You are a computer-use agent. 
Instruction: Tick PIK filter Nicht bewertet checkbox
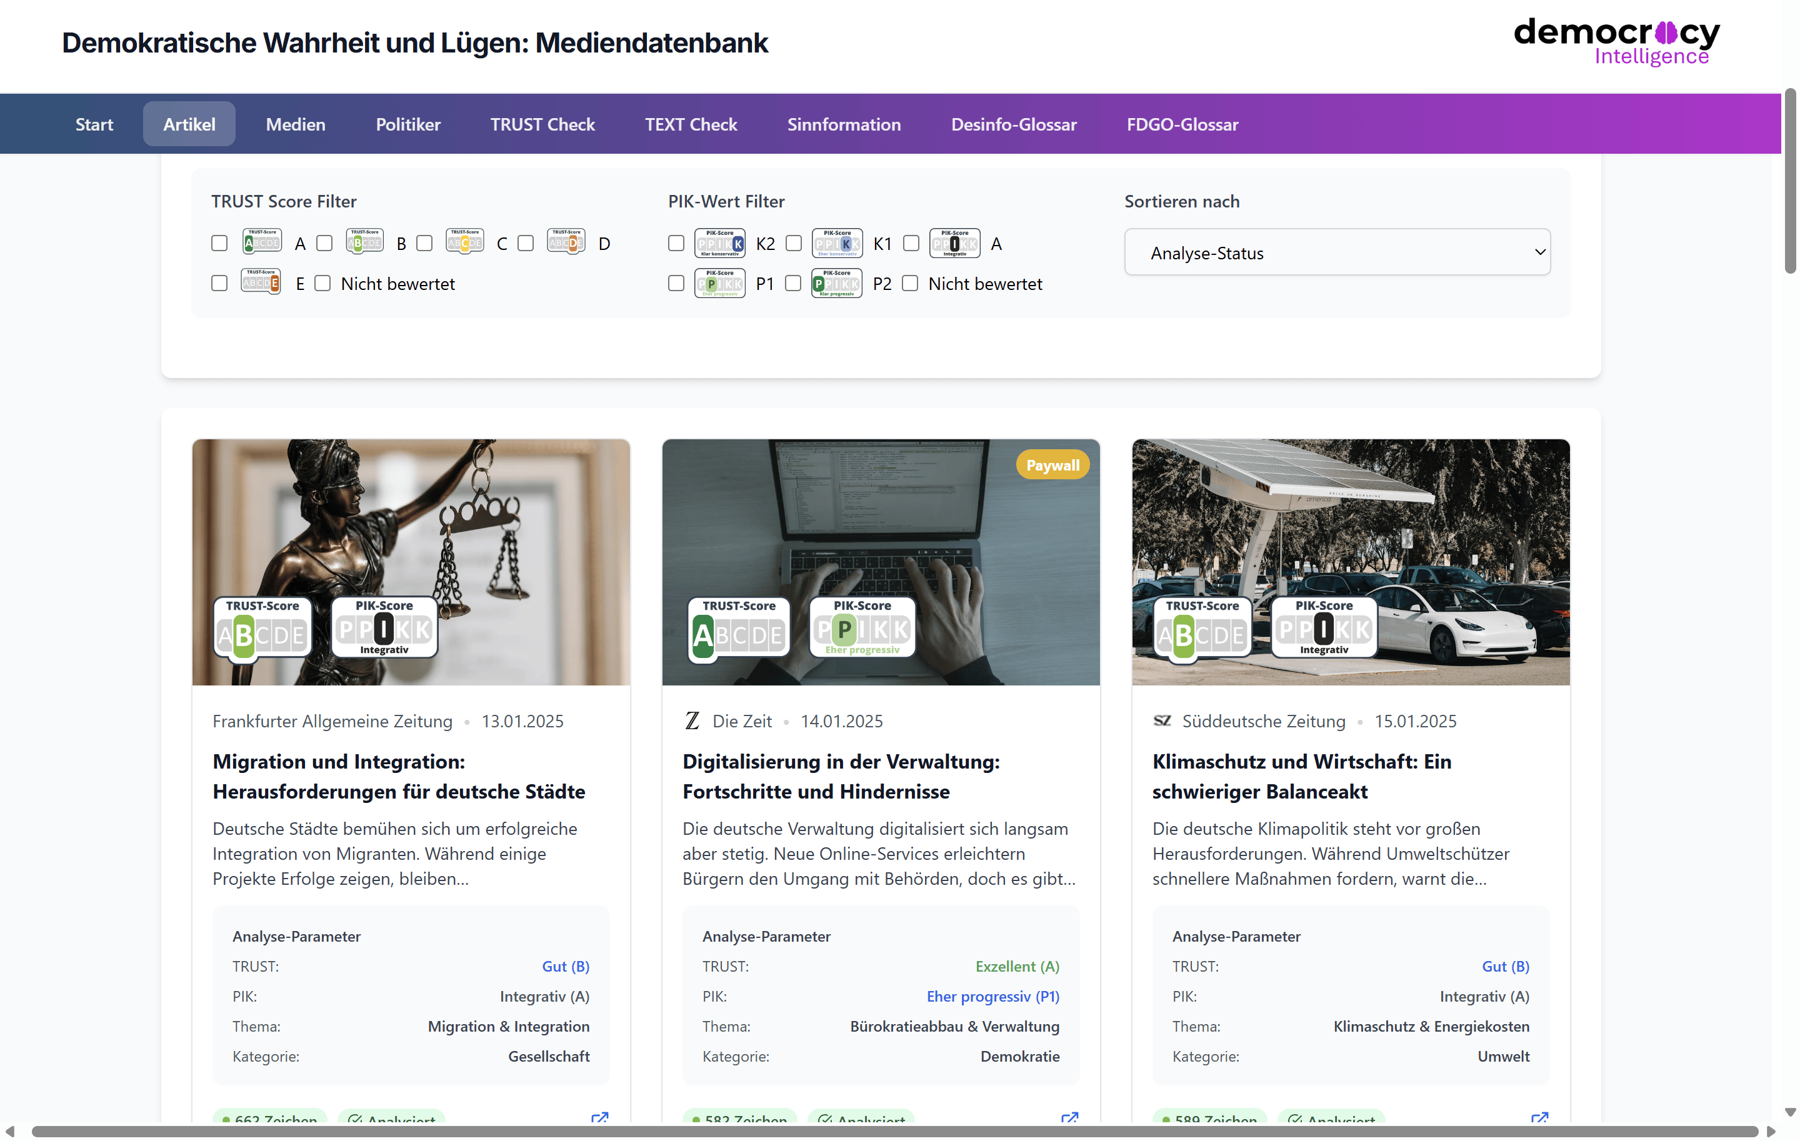coord(910,284)
